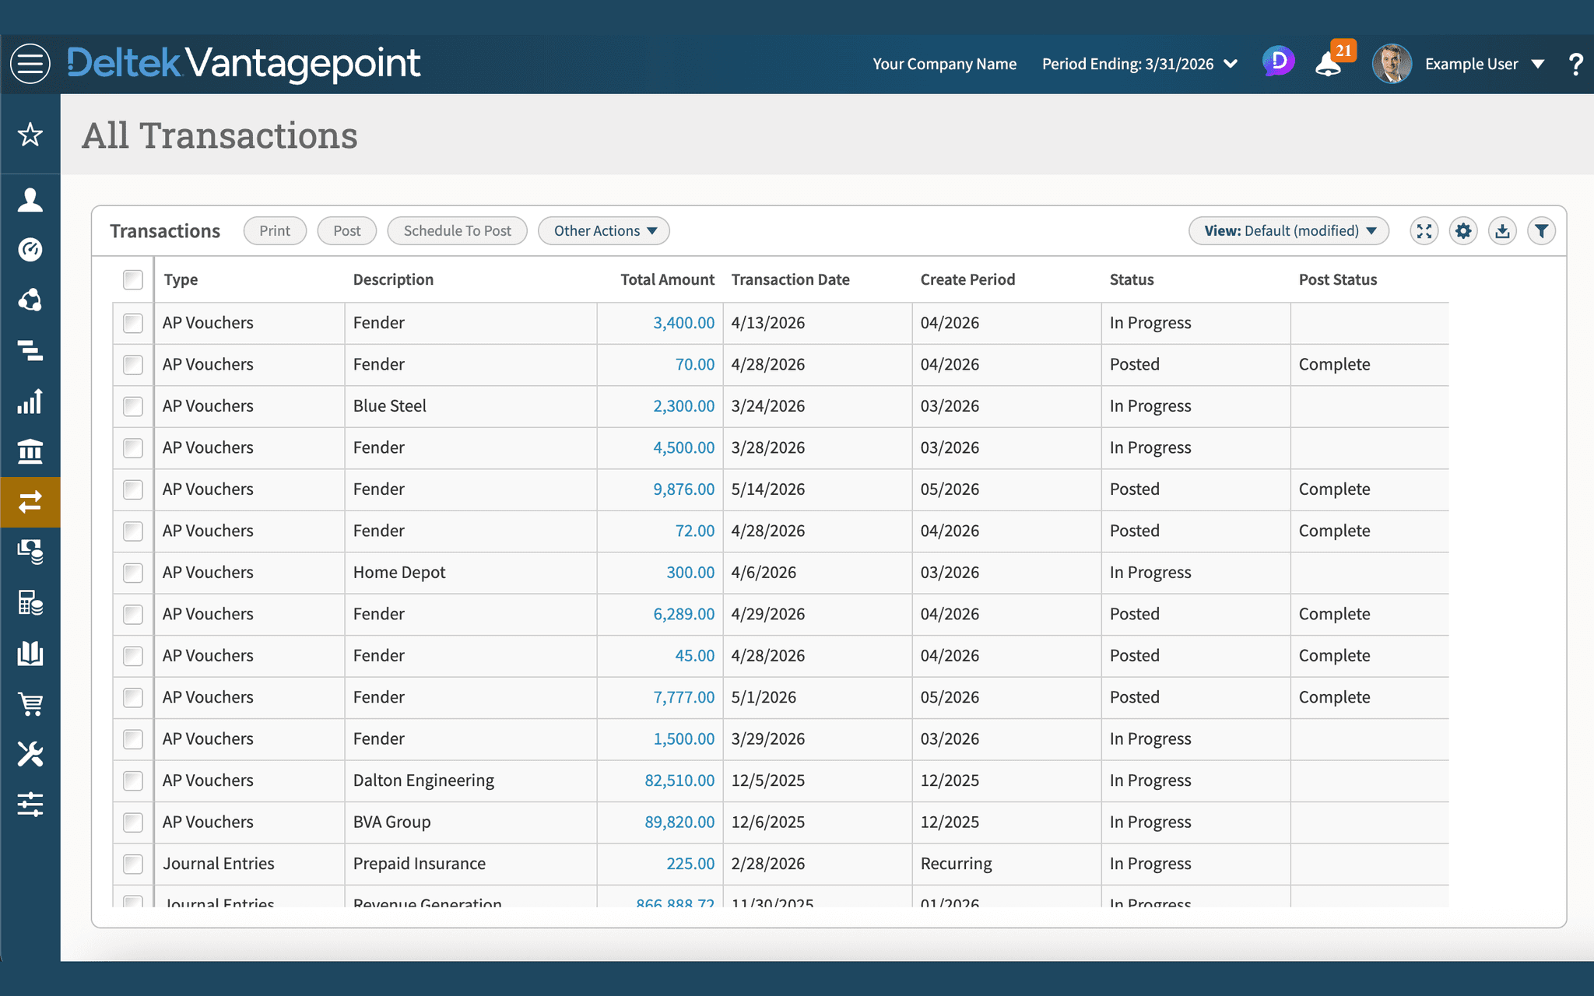1594x996 pixels.
Task: Export grid with the download icon
Action: [1502, 231]
